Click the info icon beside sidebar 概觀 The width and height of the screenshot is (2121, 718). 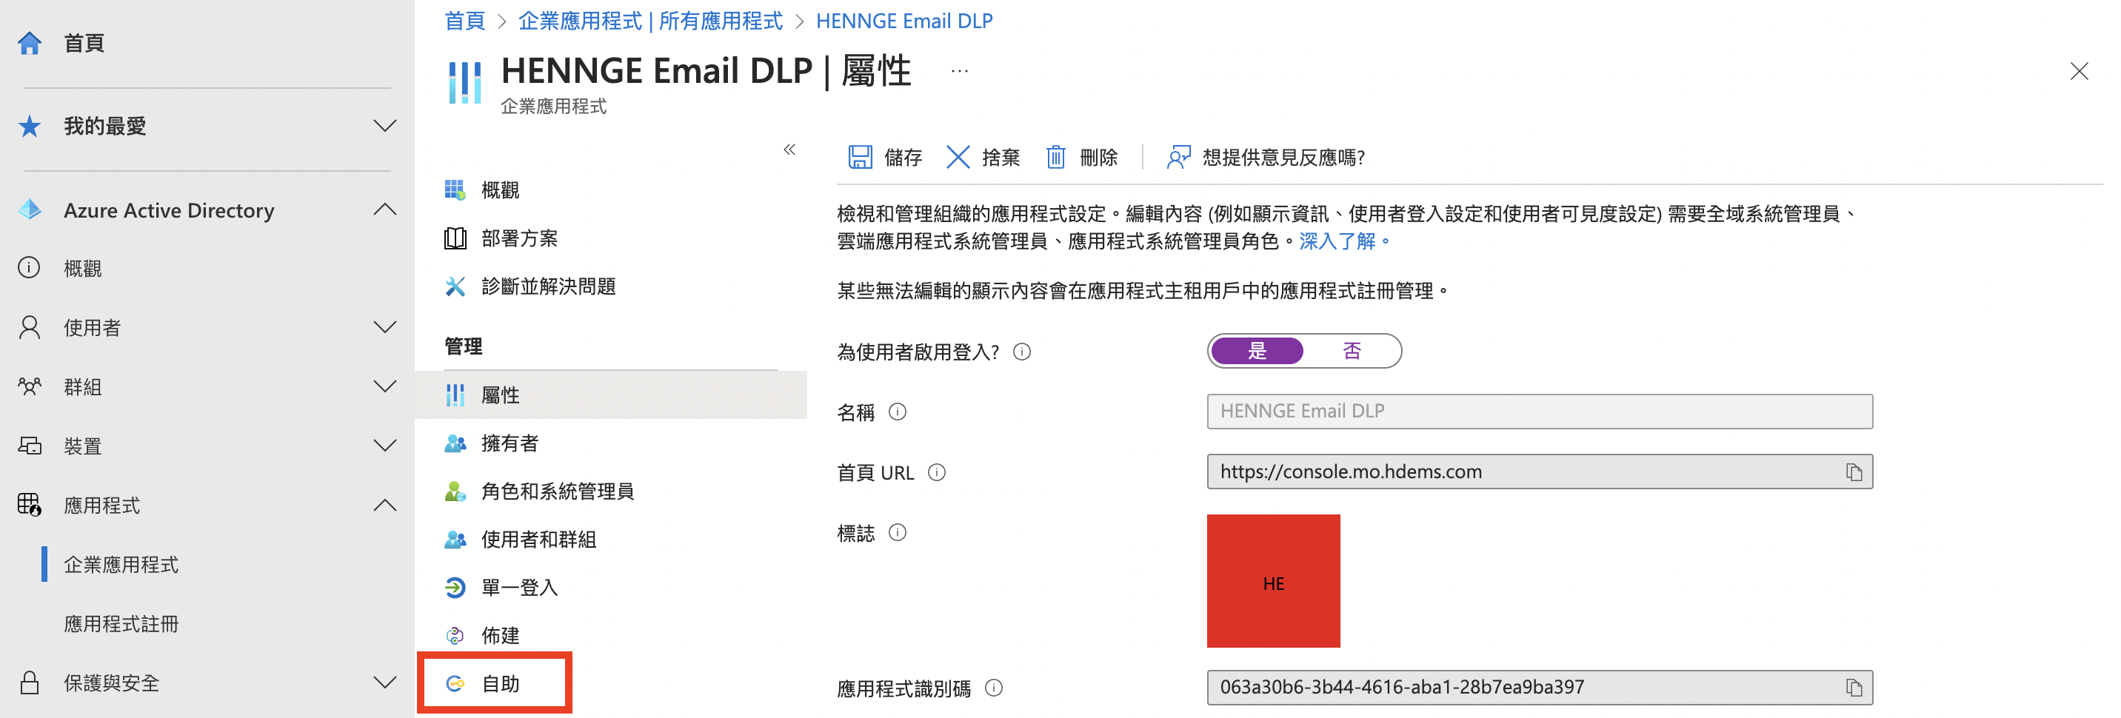point(30,268)
